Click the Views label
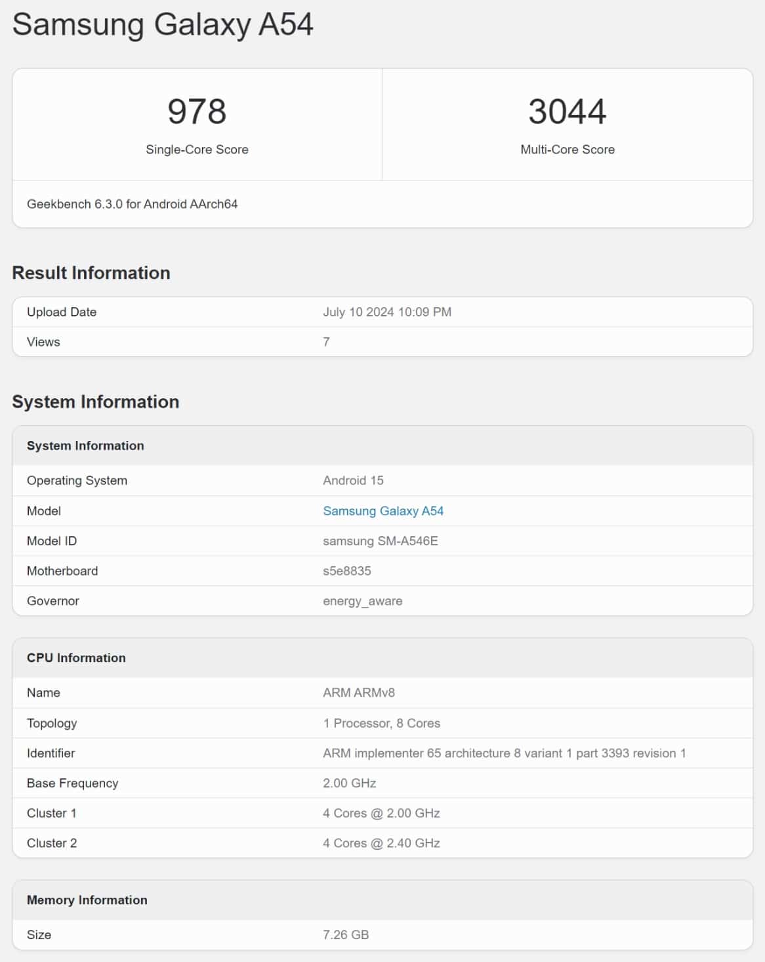This screenshot has height=962, width=765. coord(43,342)
